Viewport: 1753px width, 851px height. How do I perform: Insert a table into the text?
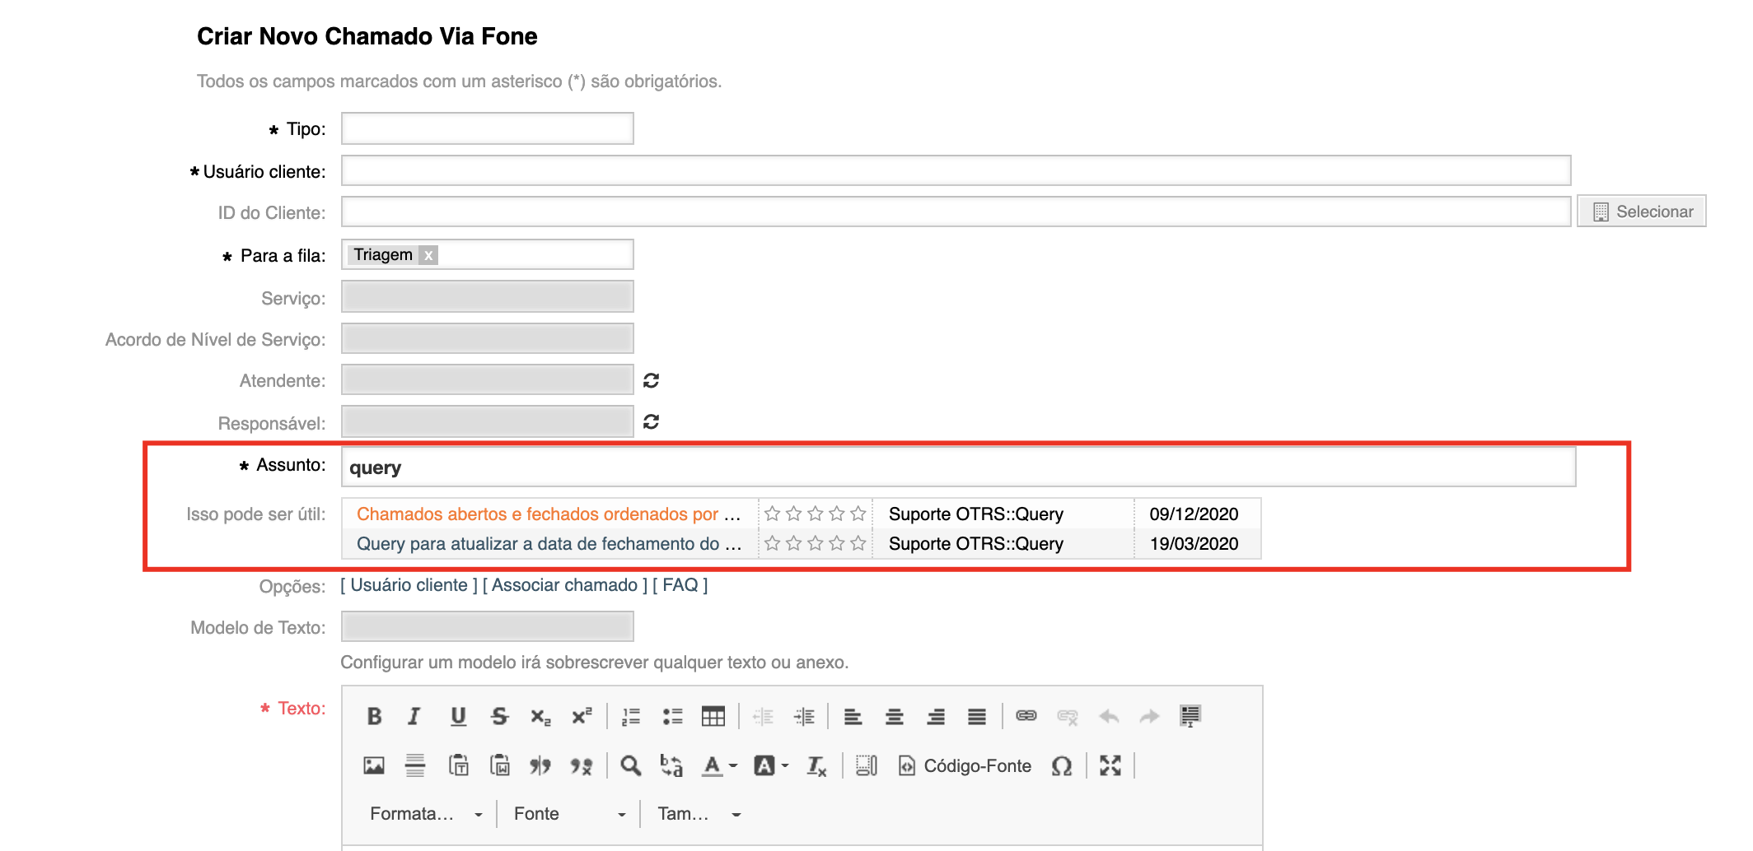[x=713, y=717]
